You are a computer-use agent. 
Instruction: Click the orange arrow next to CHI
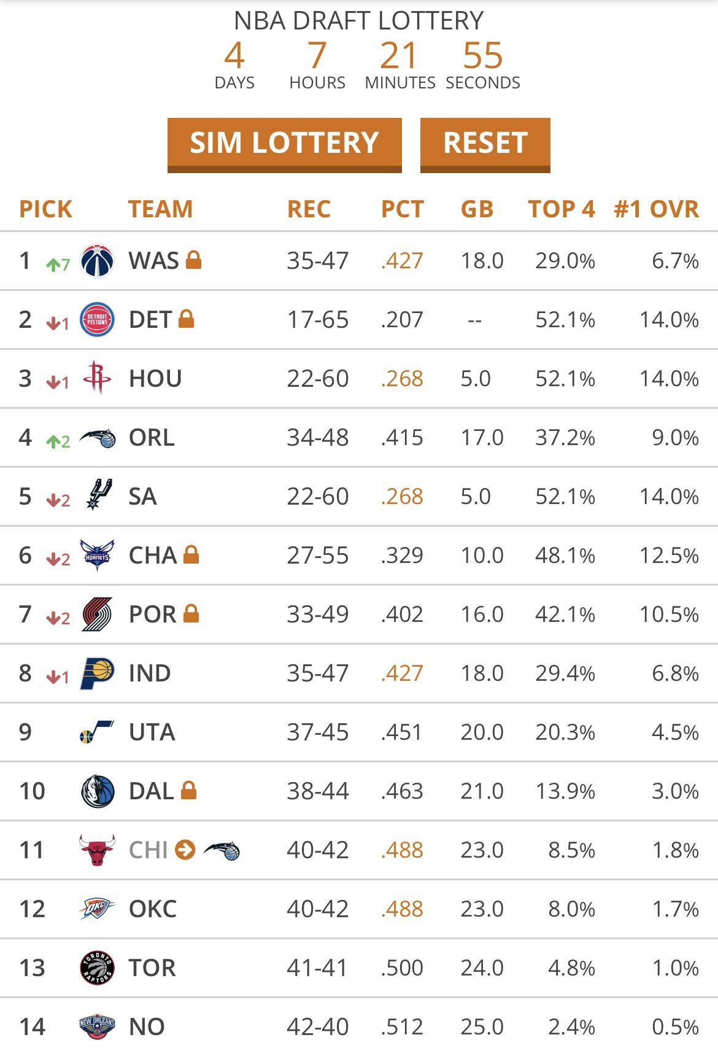[x=185, y=850]
